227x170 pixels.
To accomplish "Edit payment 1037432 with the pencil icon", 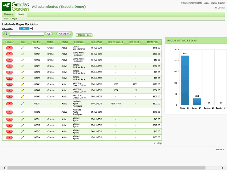I will click(22, 72).
